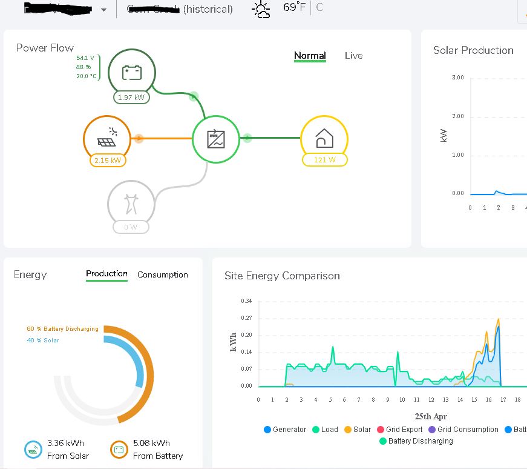Switch to Consumption energy tab
This screenshot has height=469, width=527.
coord(163,274)
